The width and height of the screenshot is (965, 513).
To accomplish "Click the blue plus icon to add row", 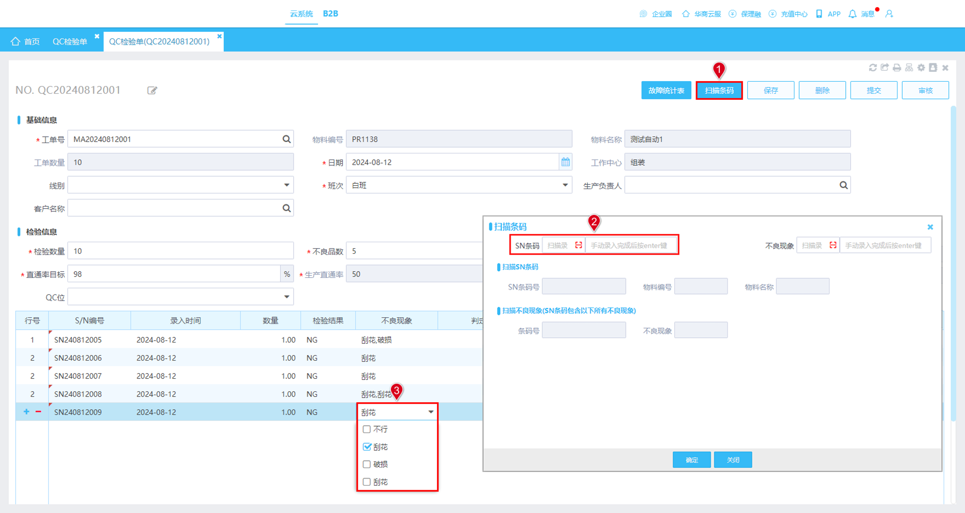I will [x=26, y=412].
